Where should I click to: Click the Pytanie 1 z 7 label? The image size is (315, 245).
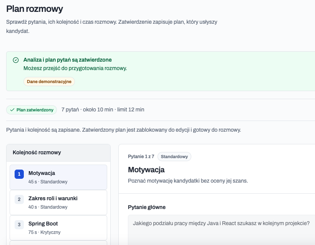[x=141, y=157]
